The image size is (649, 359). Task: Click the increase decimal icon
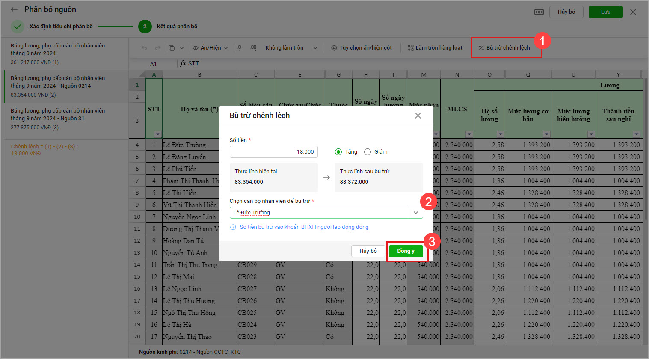click(x=254, y=48)
